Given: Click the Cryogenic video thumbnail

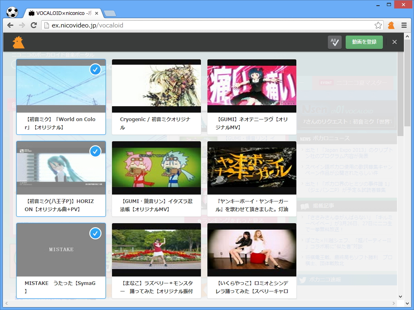Looking at the screenshot, I should (156, 85).
